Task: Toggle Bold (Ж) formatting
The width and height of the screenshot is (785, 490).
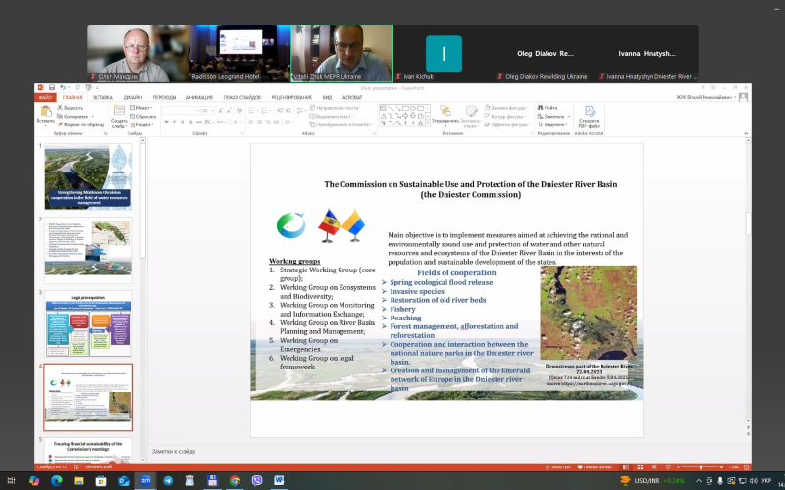Action: (x=166, y=122)
